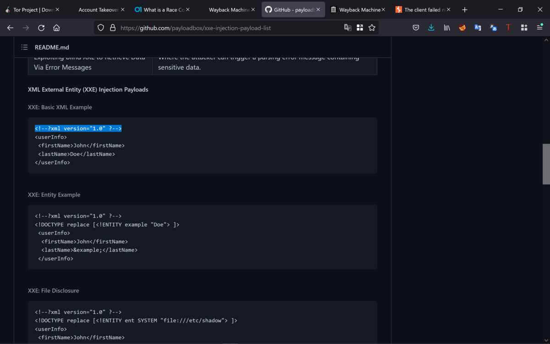Close the GitHub payloadbox tab
The width and height of the screenshot is (550, 344).
pos(318,10)
